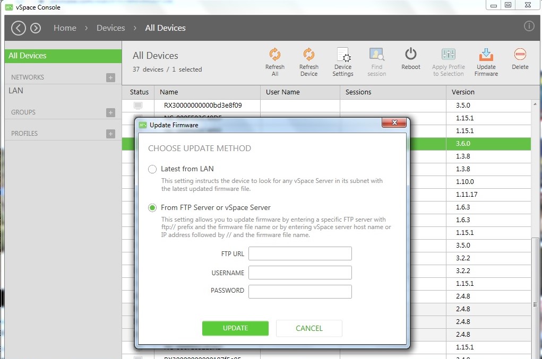This screenshot has width=542, height=359.
Task: Click the version cell 1.11.17
Action: click(466, 194)
